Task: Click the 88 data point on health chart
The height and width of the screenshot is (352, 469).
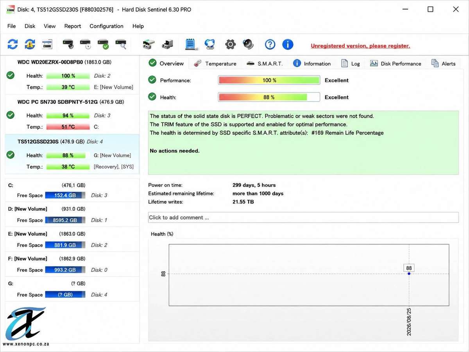Action: [x=409, y=273]
